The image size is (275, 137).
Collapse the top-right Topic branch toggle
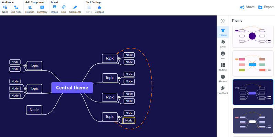[x=119, y=59]
